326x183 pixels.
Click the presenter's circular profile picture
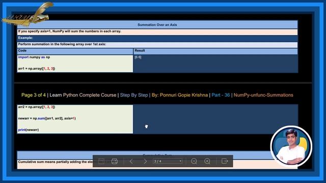pos(291,146)
